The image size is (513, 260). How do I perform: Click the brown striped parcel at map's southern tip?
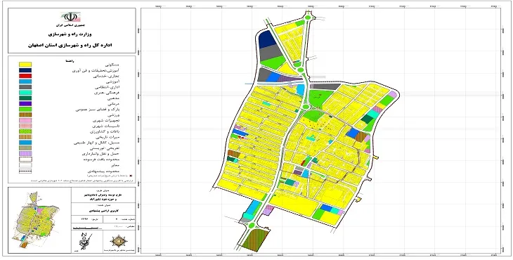tap(256, 240)
